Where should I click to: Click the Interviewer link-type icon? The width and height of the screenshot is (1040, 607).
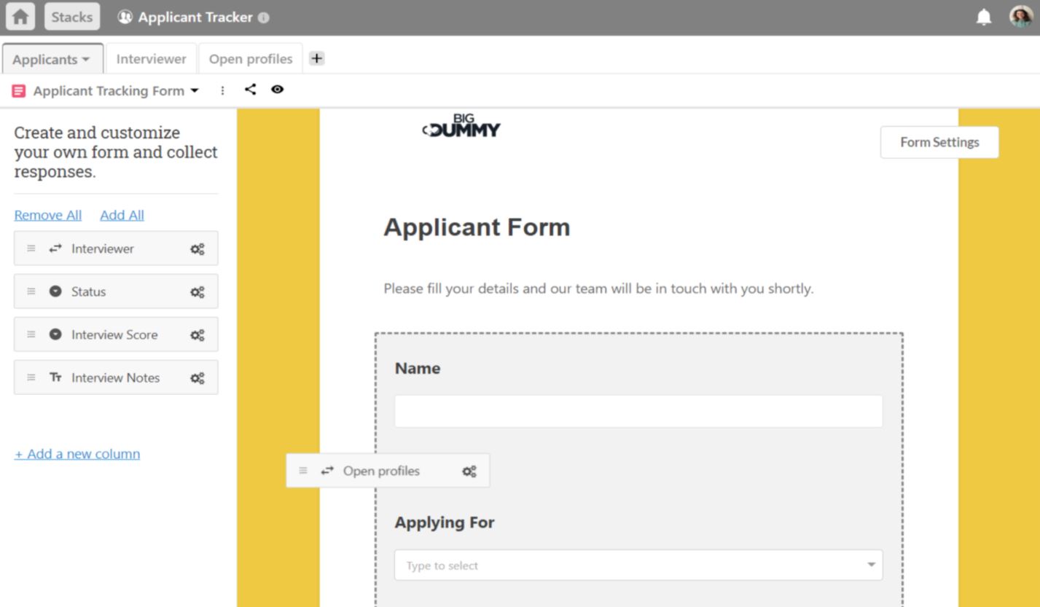pos(55,248)
